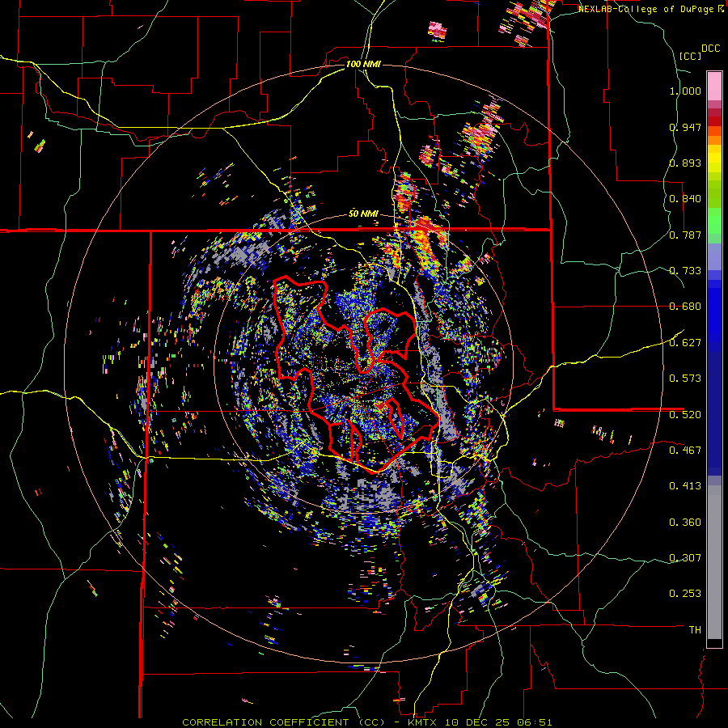Click the 0.893 legend scale value
This screenshot has width=728, height=728.
tap(685, 163)
